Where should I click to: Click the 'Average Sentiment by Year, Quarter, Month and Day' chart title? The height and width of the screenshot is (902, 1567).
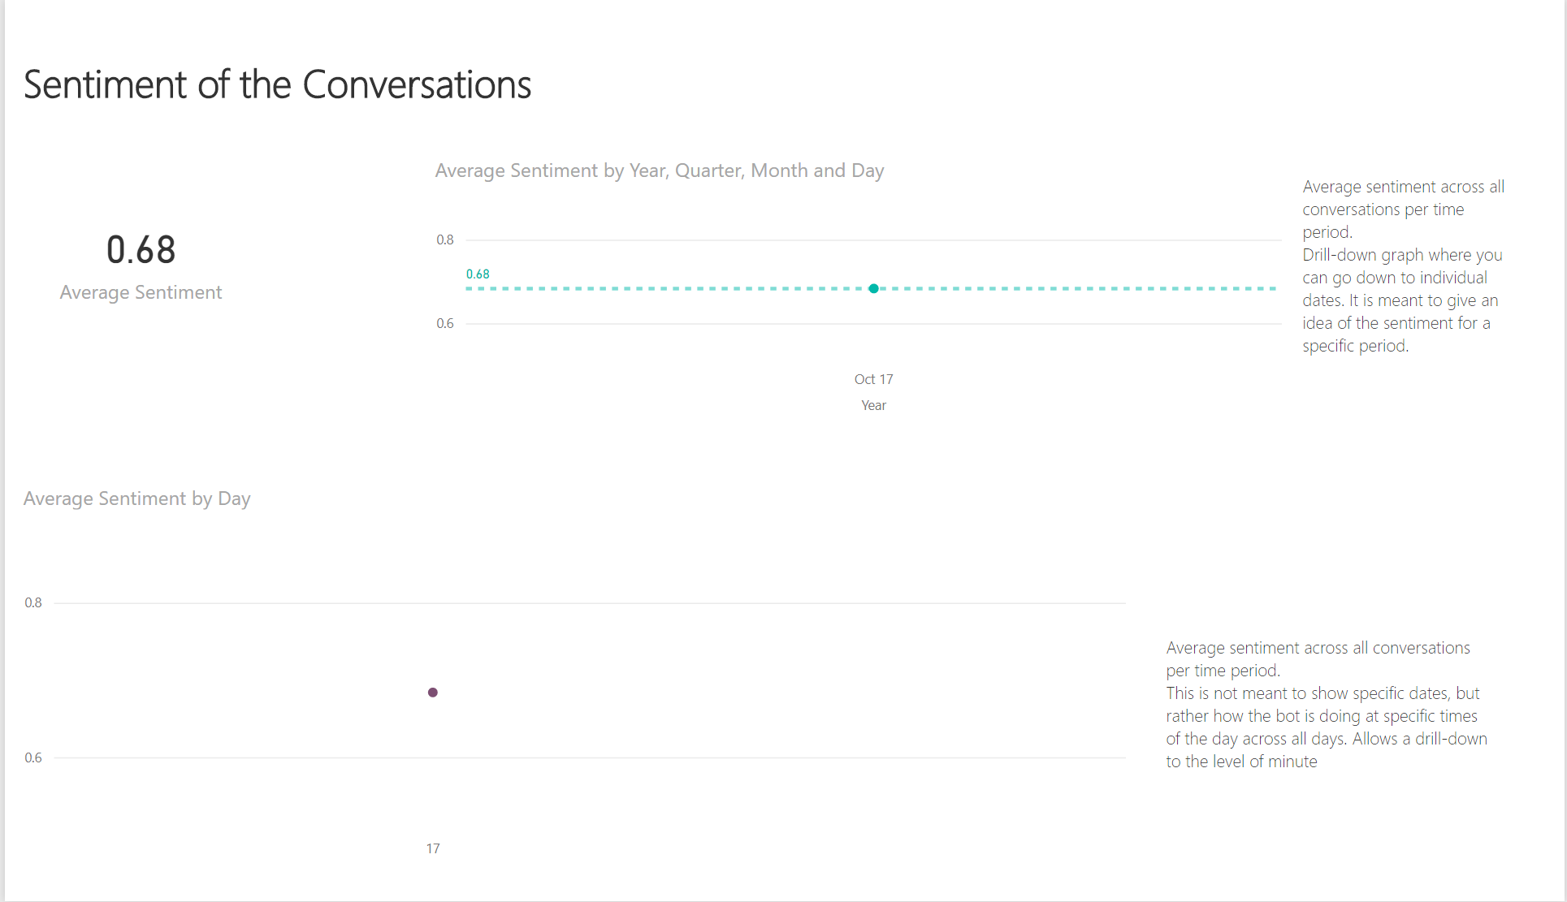pos(660,170)
